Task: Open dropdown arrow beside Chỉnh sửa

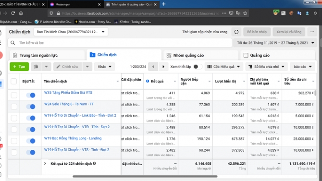Action: 87,66
